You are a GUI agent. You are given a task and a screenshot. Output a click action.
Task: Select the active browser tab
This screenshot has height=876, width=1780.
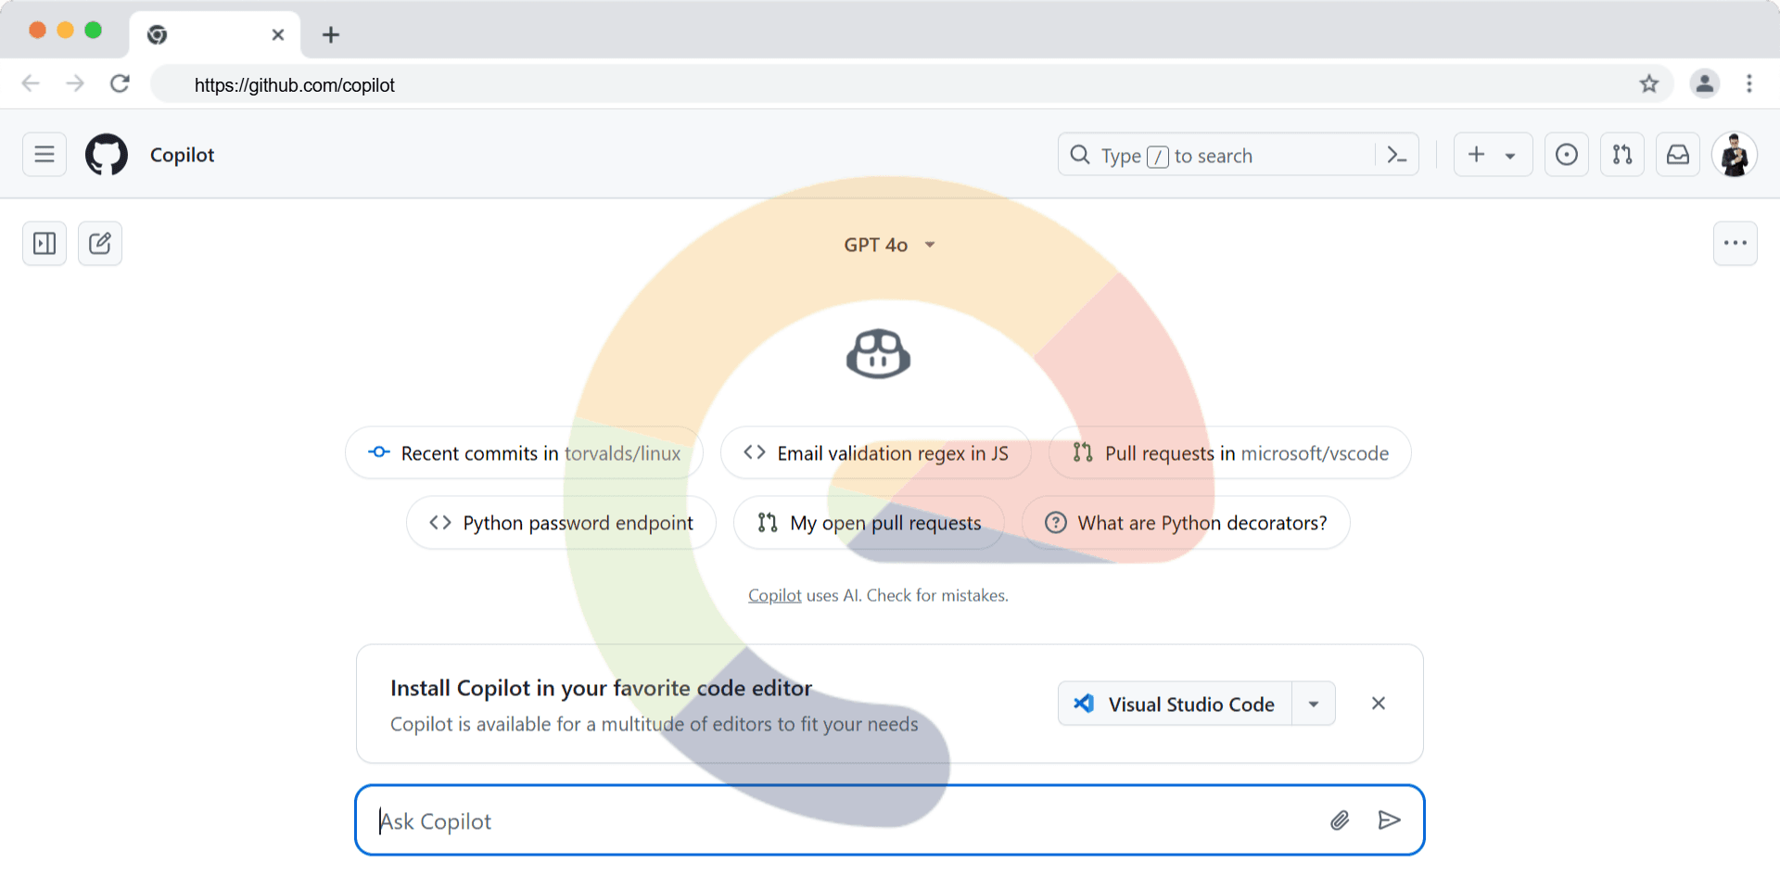click(x=215, y=35)
